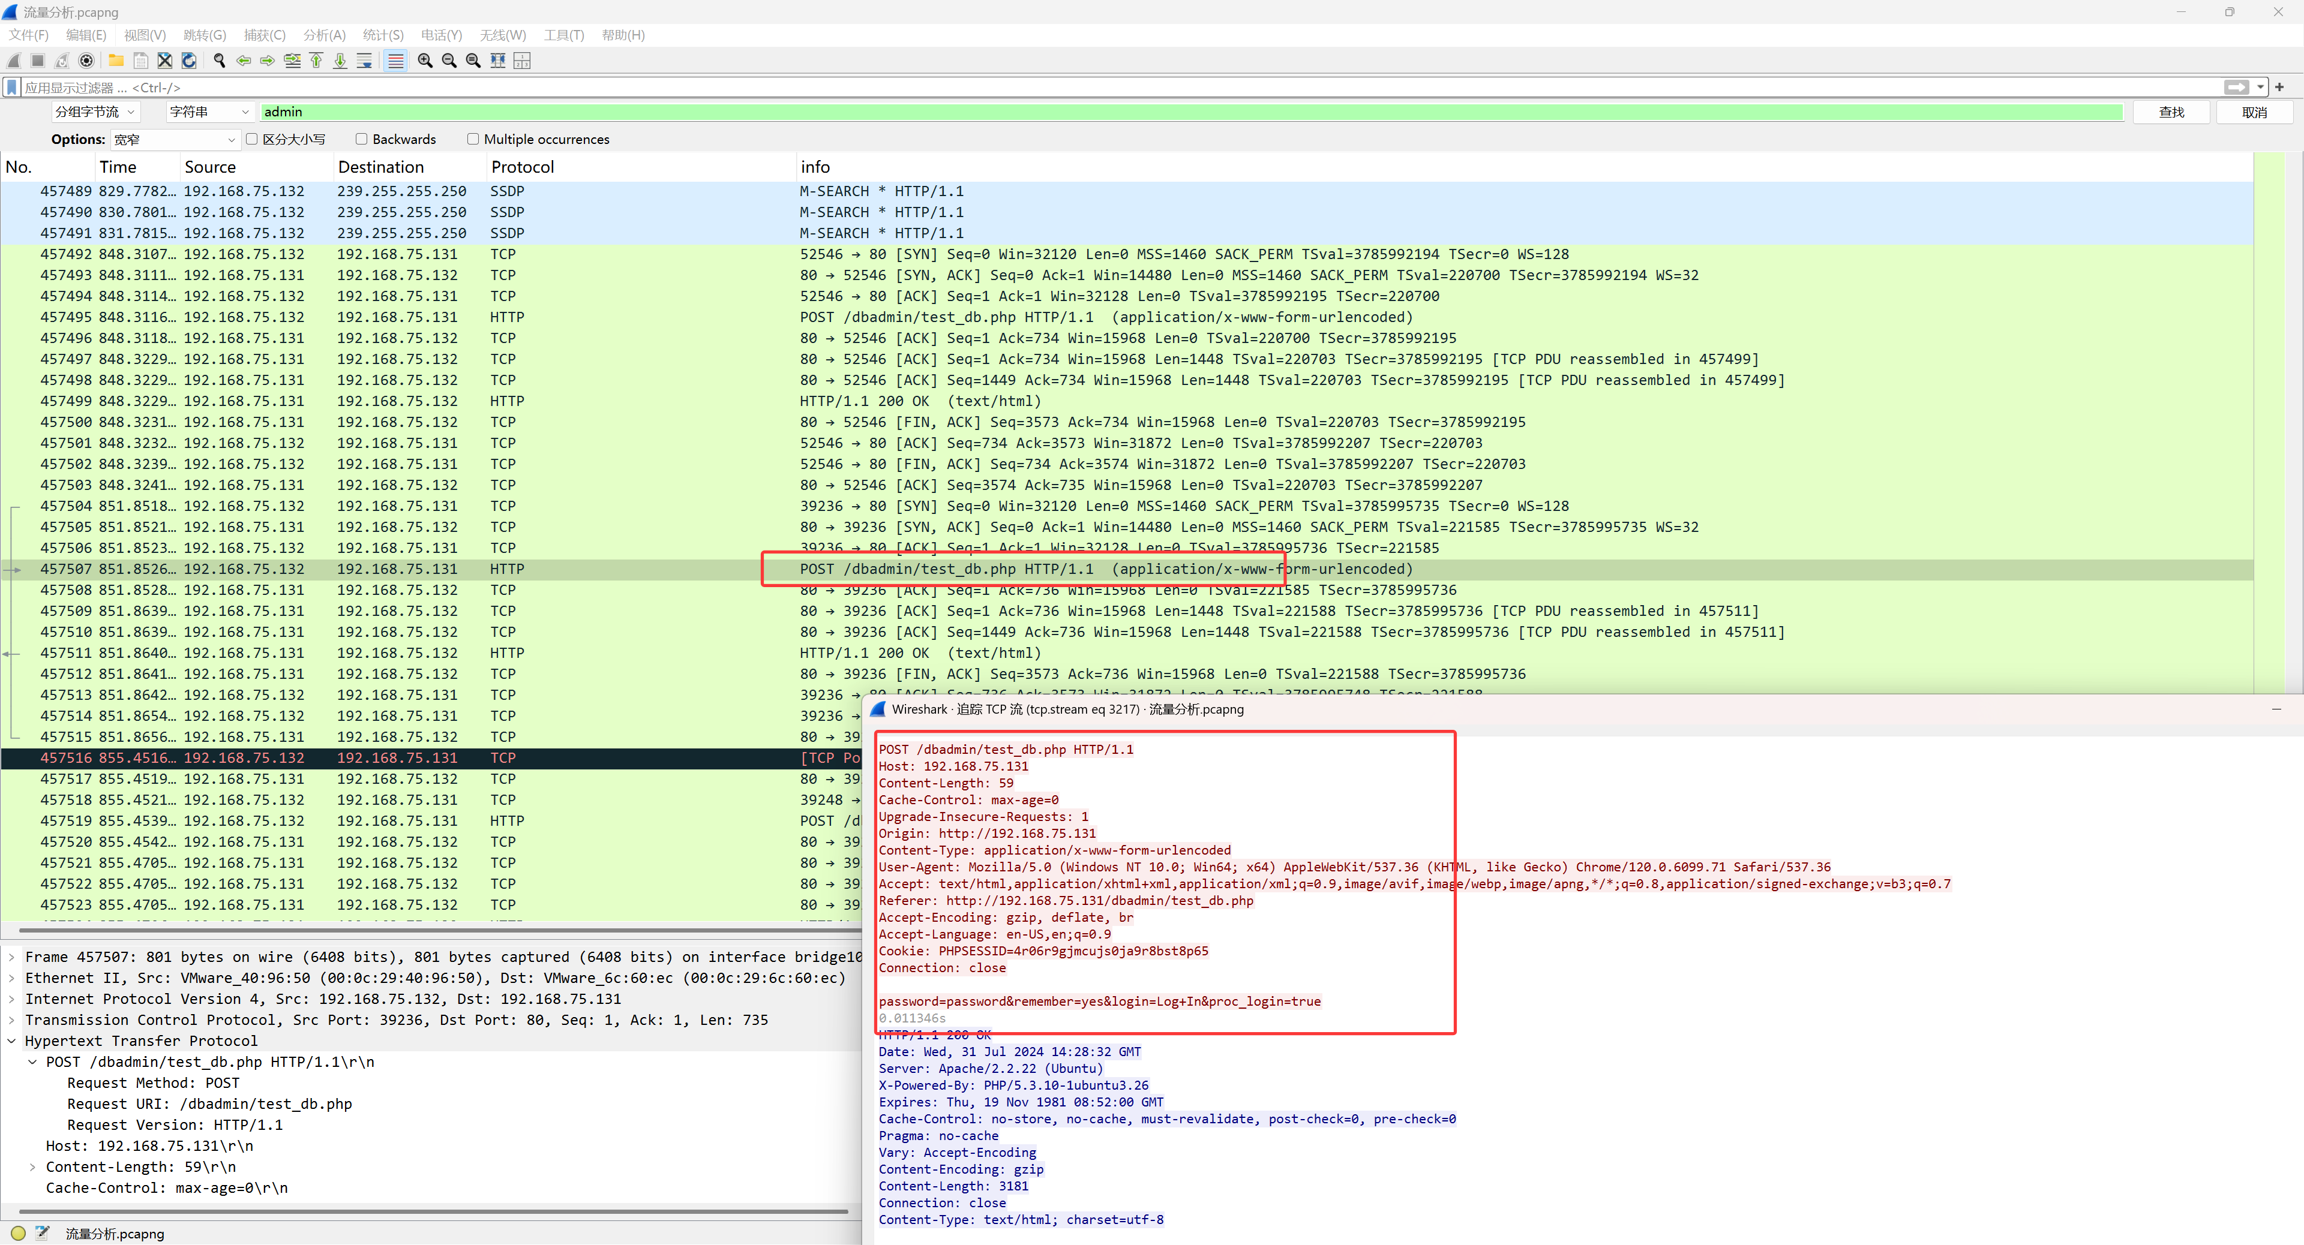This screenshot has height=1245, width=2304.
Task: Collapse the POST /dbadmin/test_db.php request line
Action: tap(32, 1061)
